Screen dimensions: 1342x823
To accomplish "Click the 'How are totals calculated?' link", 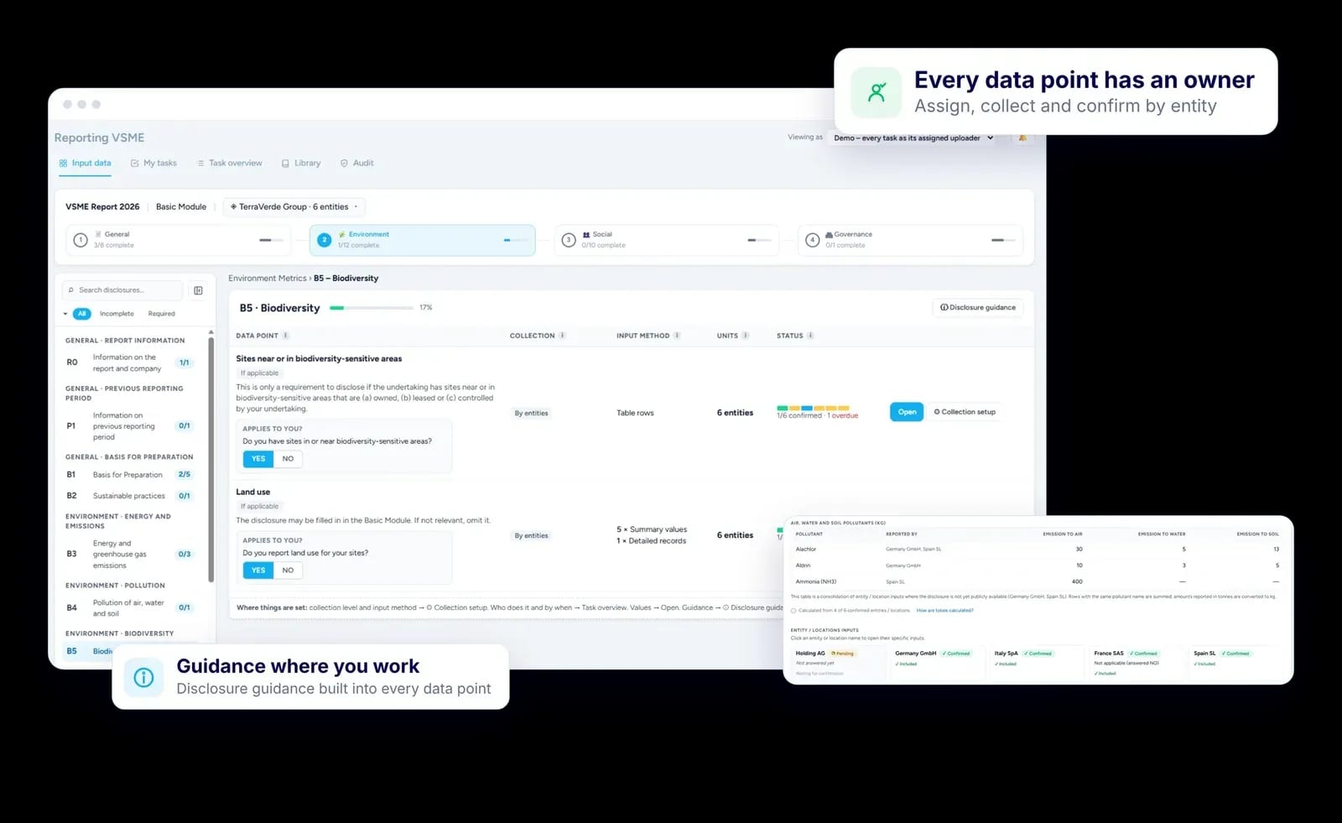I will pyautogui.click(x=945, y=611).
